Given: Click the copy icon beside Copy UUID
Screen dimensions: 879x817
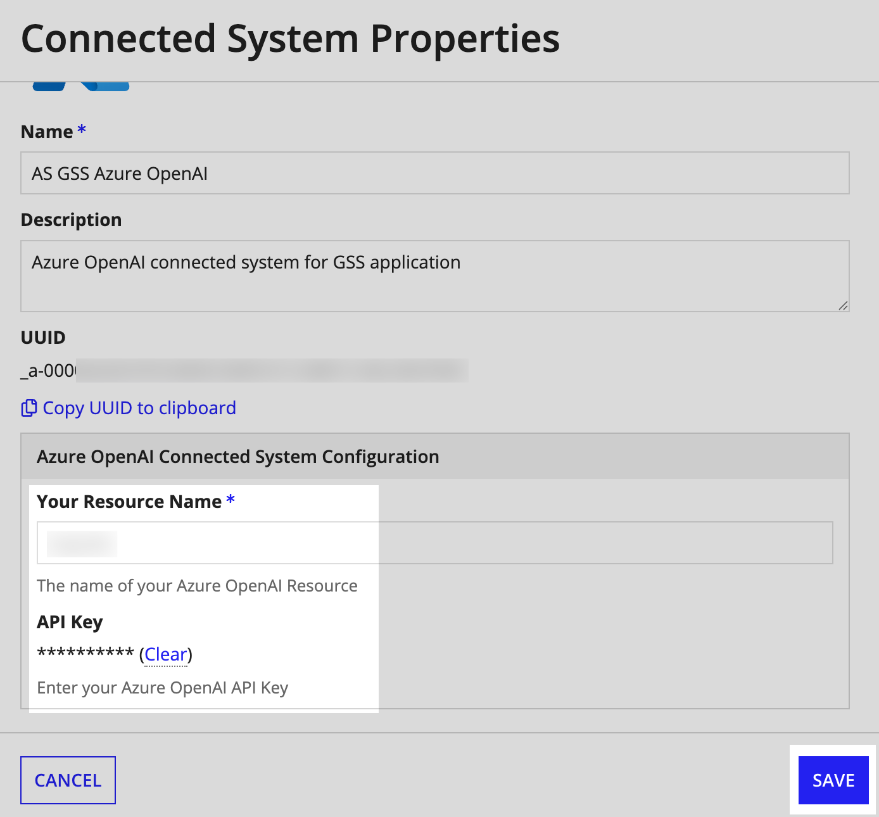Looking at the screenshot, I should [29, 408].
